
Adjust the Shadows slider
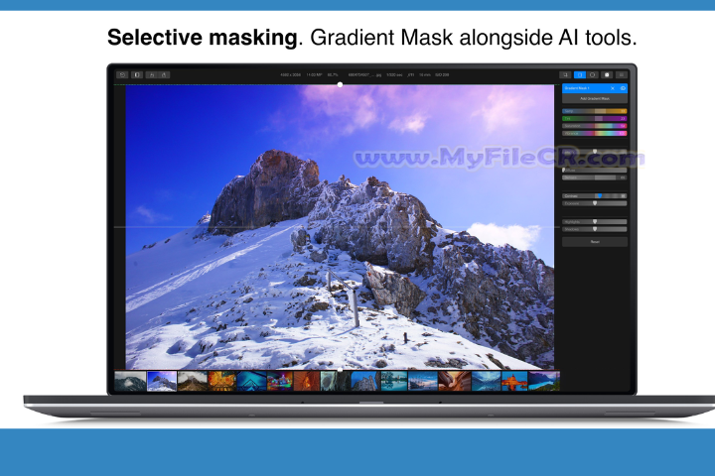point(595,229)
